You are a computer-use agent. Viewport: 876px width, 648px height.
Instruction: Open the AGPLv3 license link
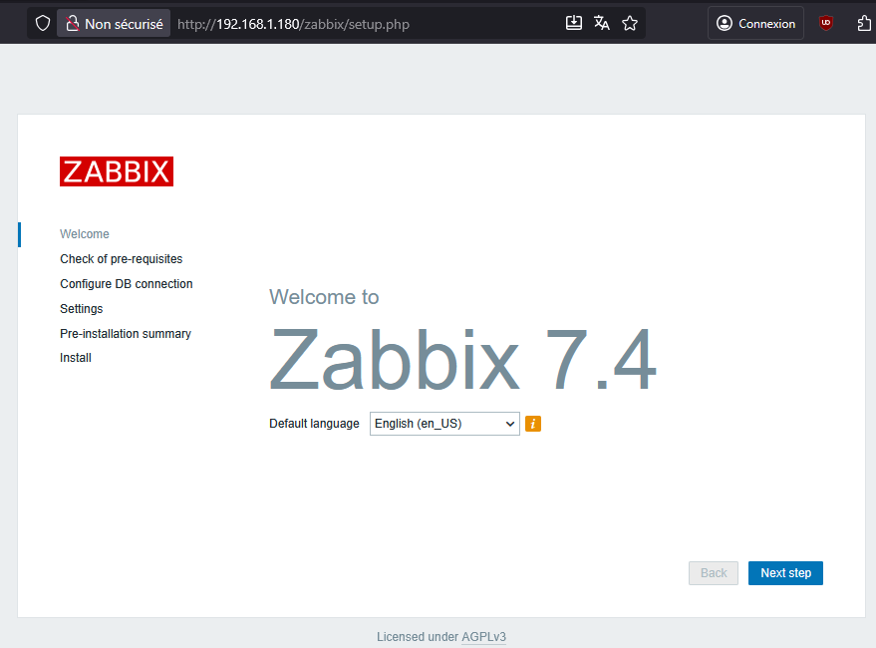483,637
